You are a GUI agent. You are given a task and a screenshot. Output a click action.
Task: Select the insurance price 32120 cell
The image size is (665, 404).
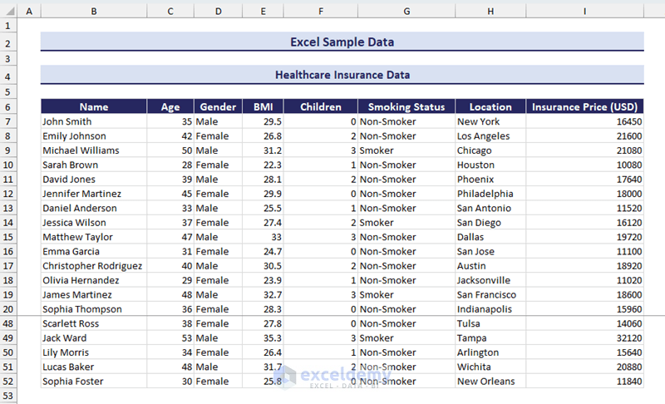584,338
